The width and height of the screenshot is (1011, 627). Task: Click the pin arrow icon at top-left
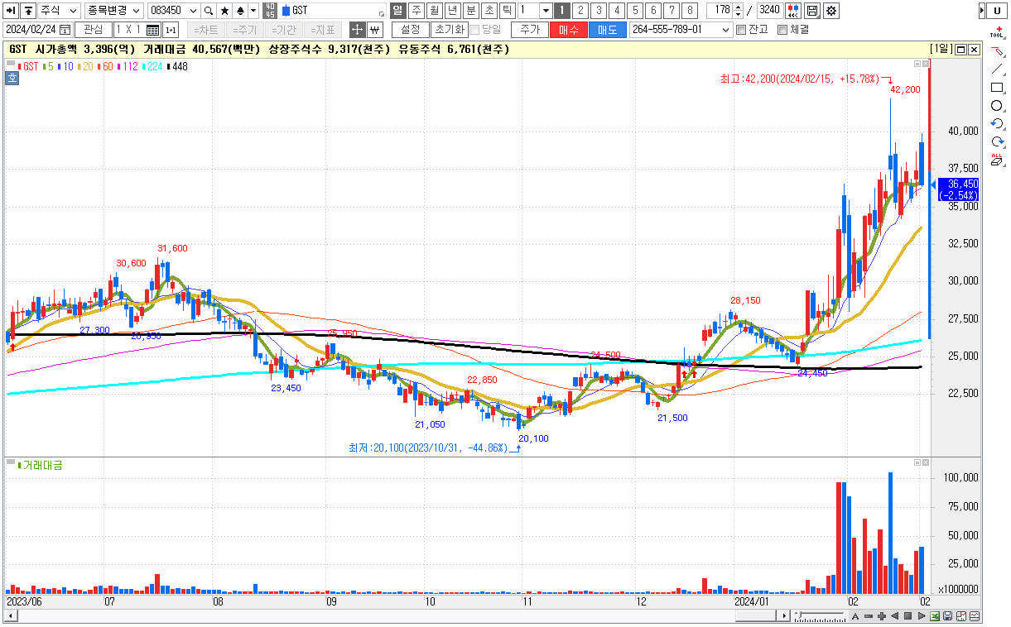pyautogui.click(x=12, y=11)
